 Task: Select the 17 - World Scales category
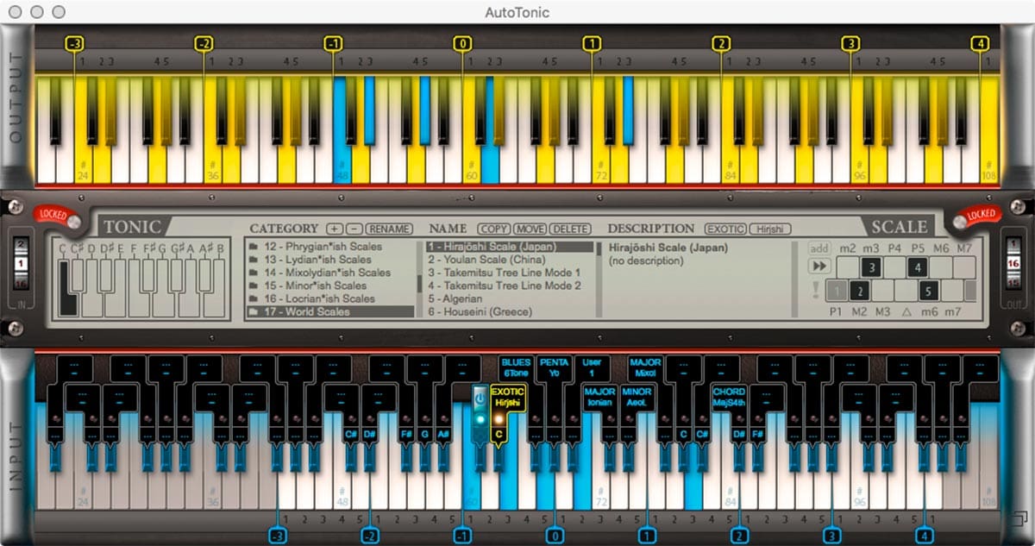(331, 311)
